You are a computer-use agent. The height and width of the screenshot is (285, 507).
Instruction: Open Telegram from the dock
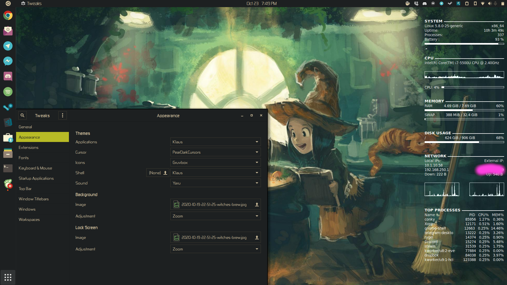(x=8, y=46)
